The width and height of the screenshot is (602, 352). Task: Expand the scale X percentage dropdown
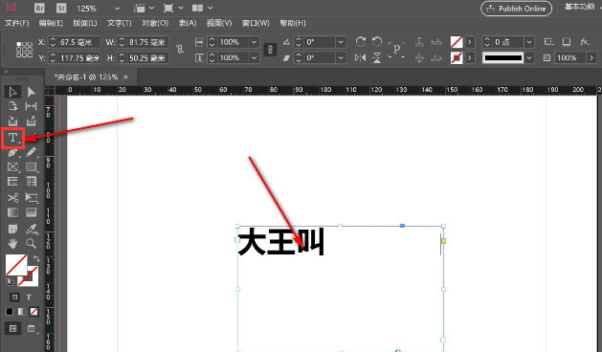tap(254, 42)
